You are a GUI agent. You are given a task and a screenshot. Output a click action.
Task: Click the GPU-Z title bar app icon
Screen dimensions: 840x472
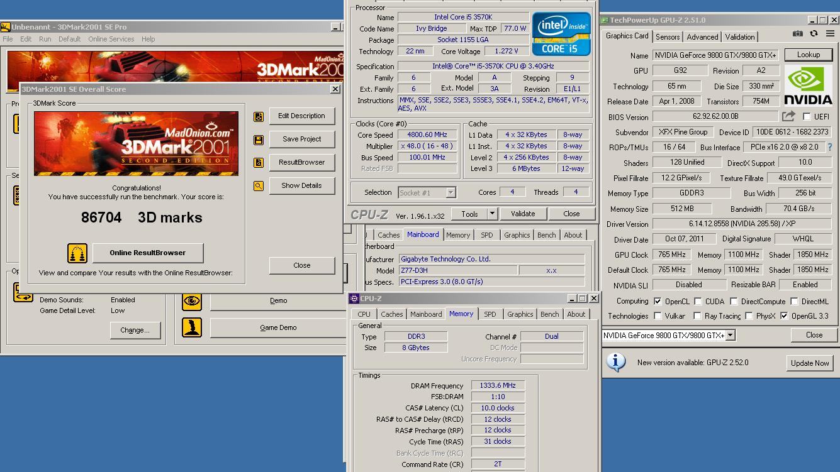605,20
